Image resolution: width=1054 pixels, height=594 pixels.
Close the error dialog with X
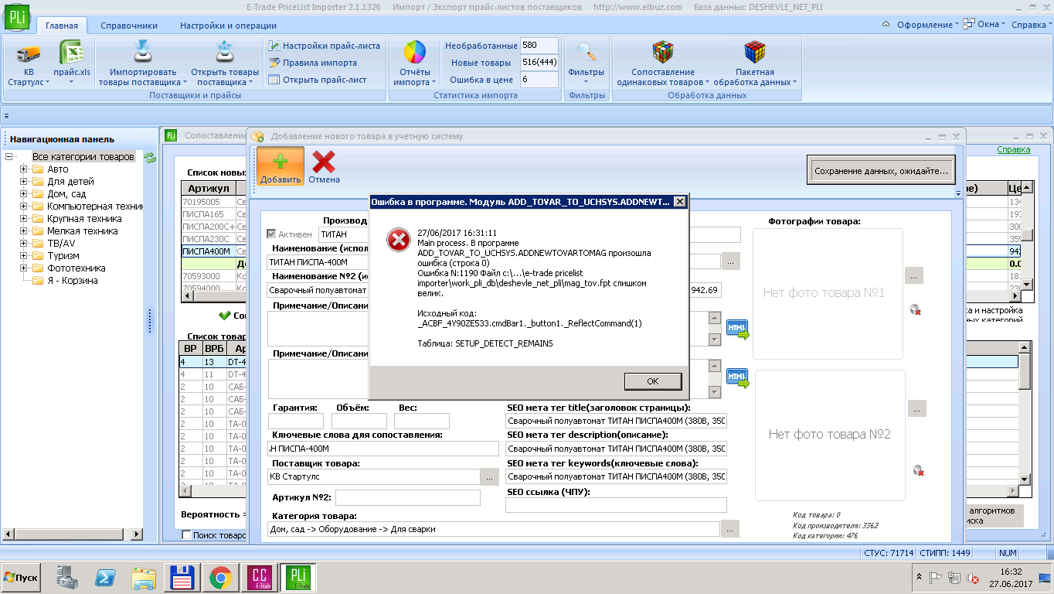pos(679,202)
